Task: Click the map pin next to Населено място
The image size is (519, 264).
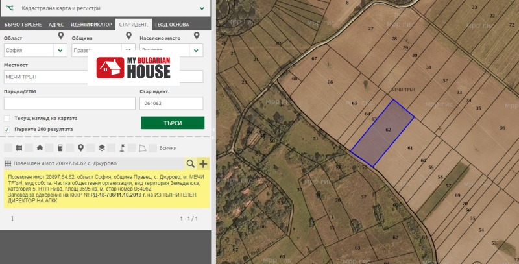Action: (196, 38)
